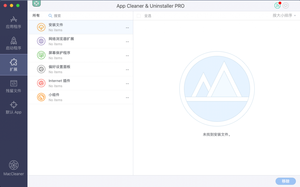Click the 移除 remove button
This screenshot has height=187, width=300.
pos(286,181)
